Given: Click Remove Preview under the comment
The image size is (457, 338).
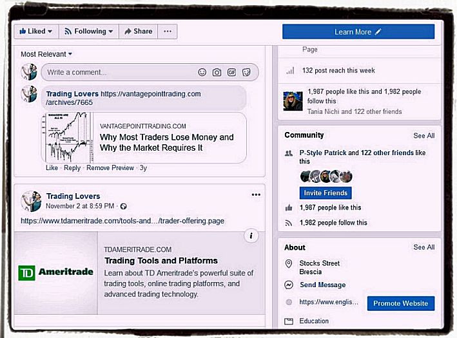Looking at the screenshot, I should (110, 168).
